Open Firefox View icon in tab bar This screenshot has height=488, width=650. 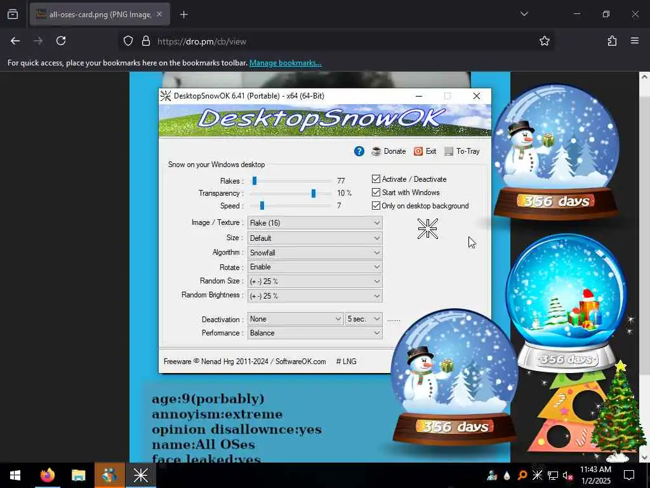tap(13, 15)
